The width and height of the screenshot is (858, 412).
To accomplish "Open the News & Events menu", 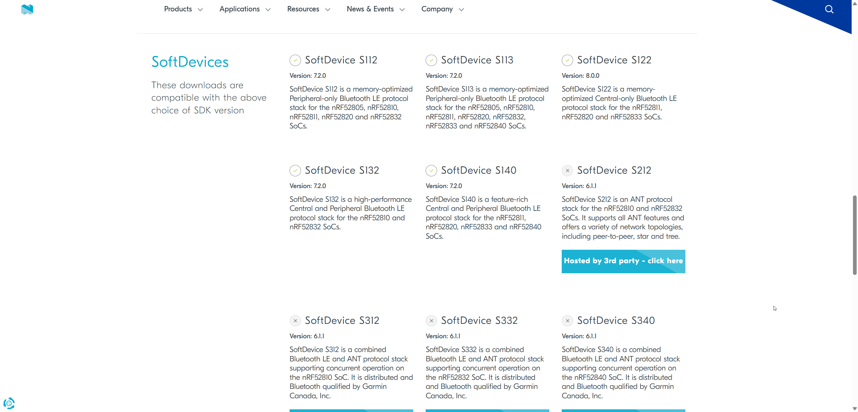I will tap(370, 9).
